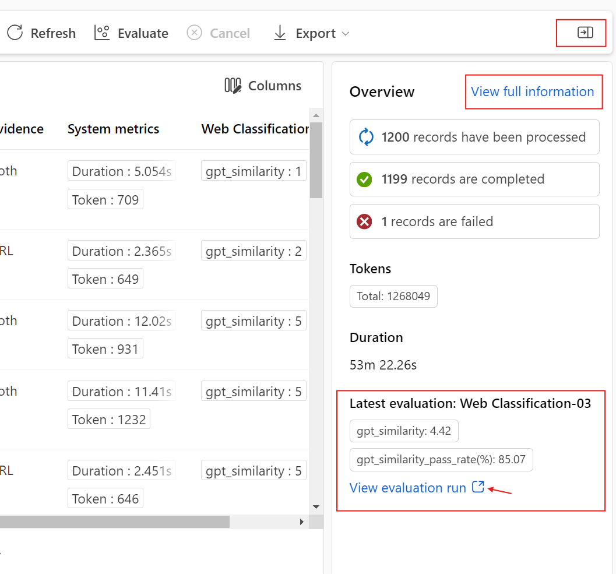Click the horizontal scrollbar right arrow

302,522
